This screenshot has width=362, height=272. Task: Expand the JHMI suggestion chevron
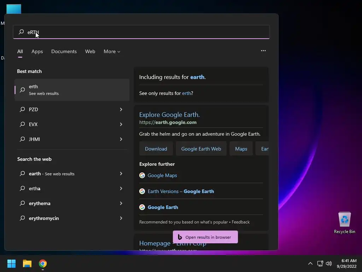click(121, 139)
